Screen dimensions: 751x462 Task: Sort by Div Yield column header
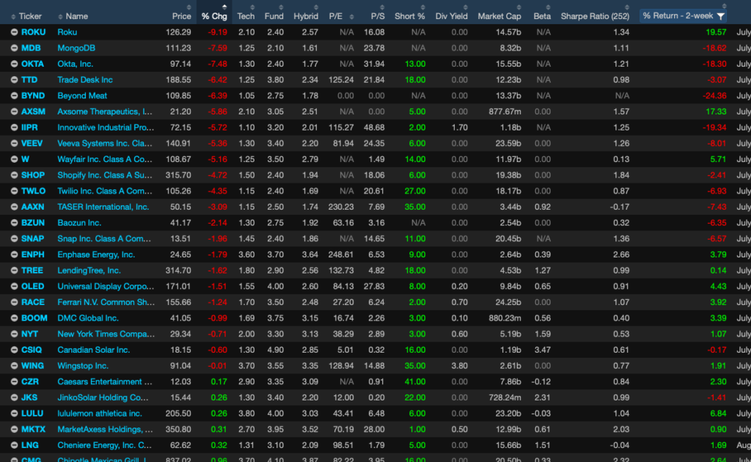[x=451, y=16]
